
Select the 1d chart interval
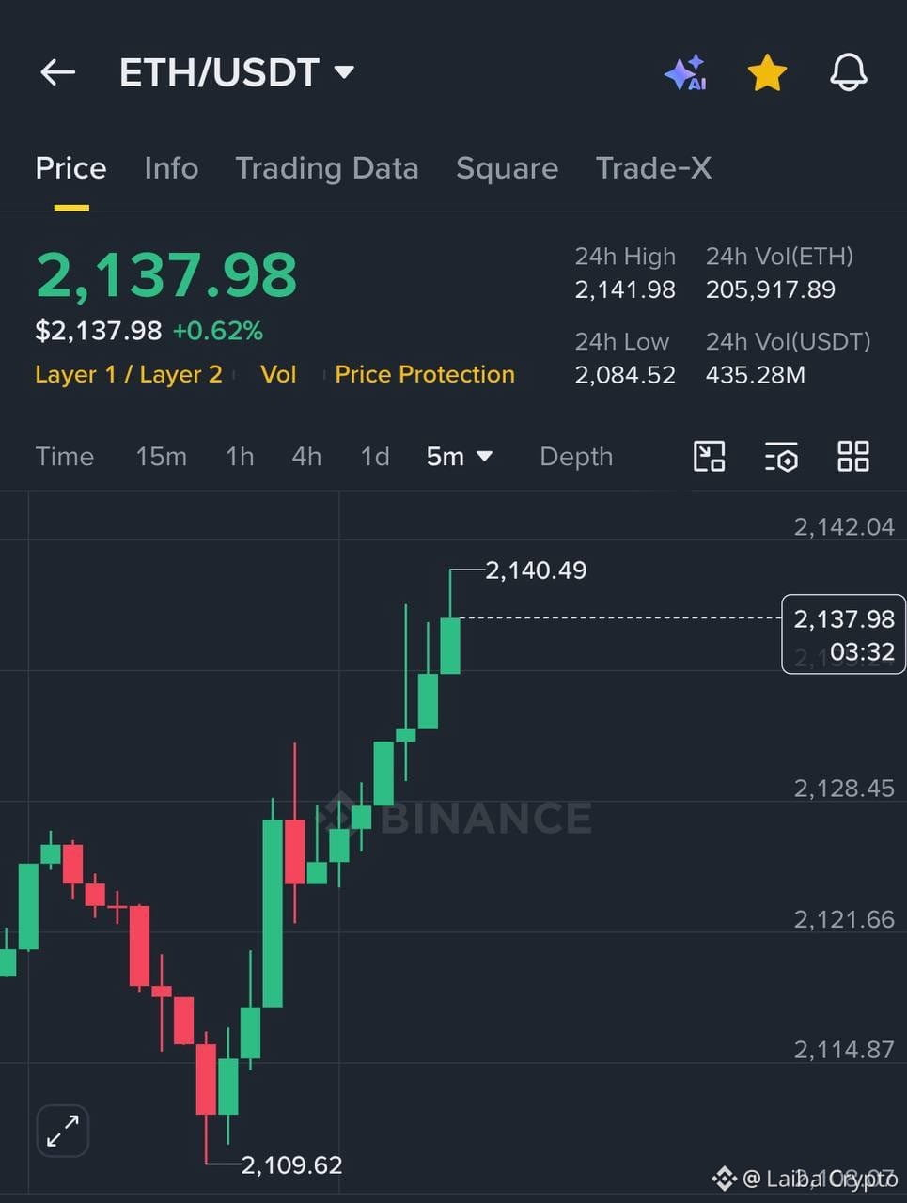tap(375, 457)
